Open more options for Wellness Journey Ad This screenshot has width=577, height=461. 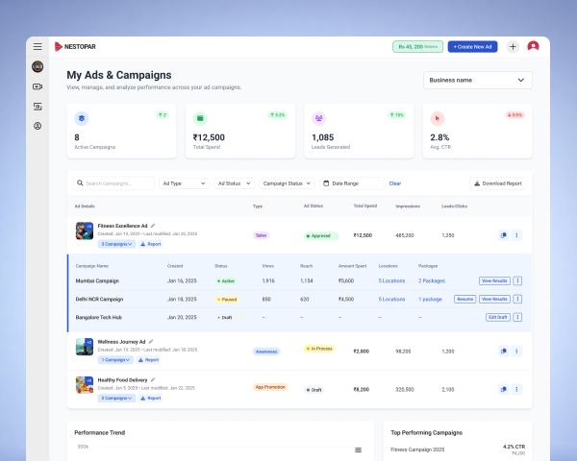pos(516,352)
